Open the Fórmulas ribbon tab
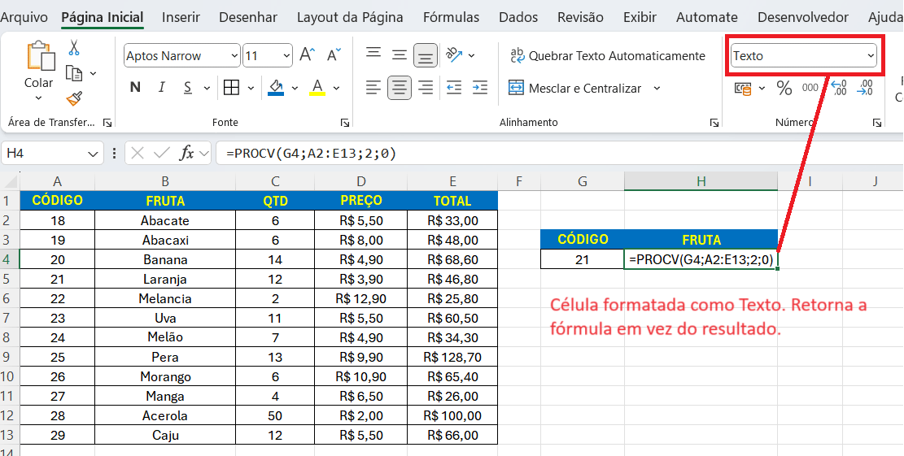The image size is (904, 456). point(451,17)
